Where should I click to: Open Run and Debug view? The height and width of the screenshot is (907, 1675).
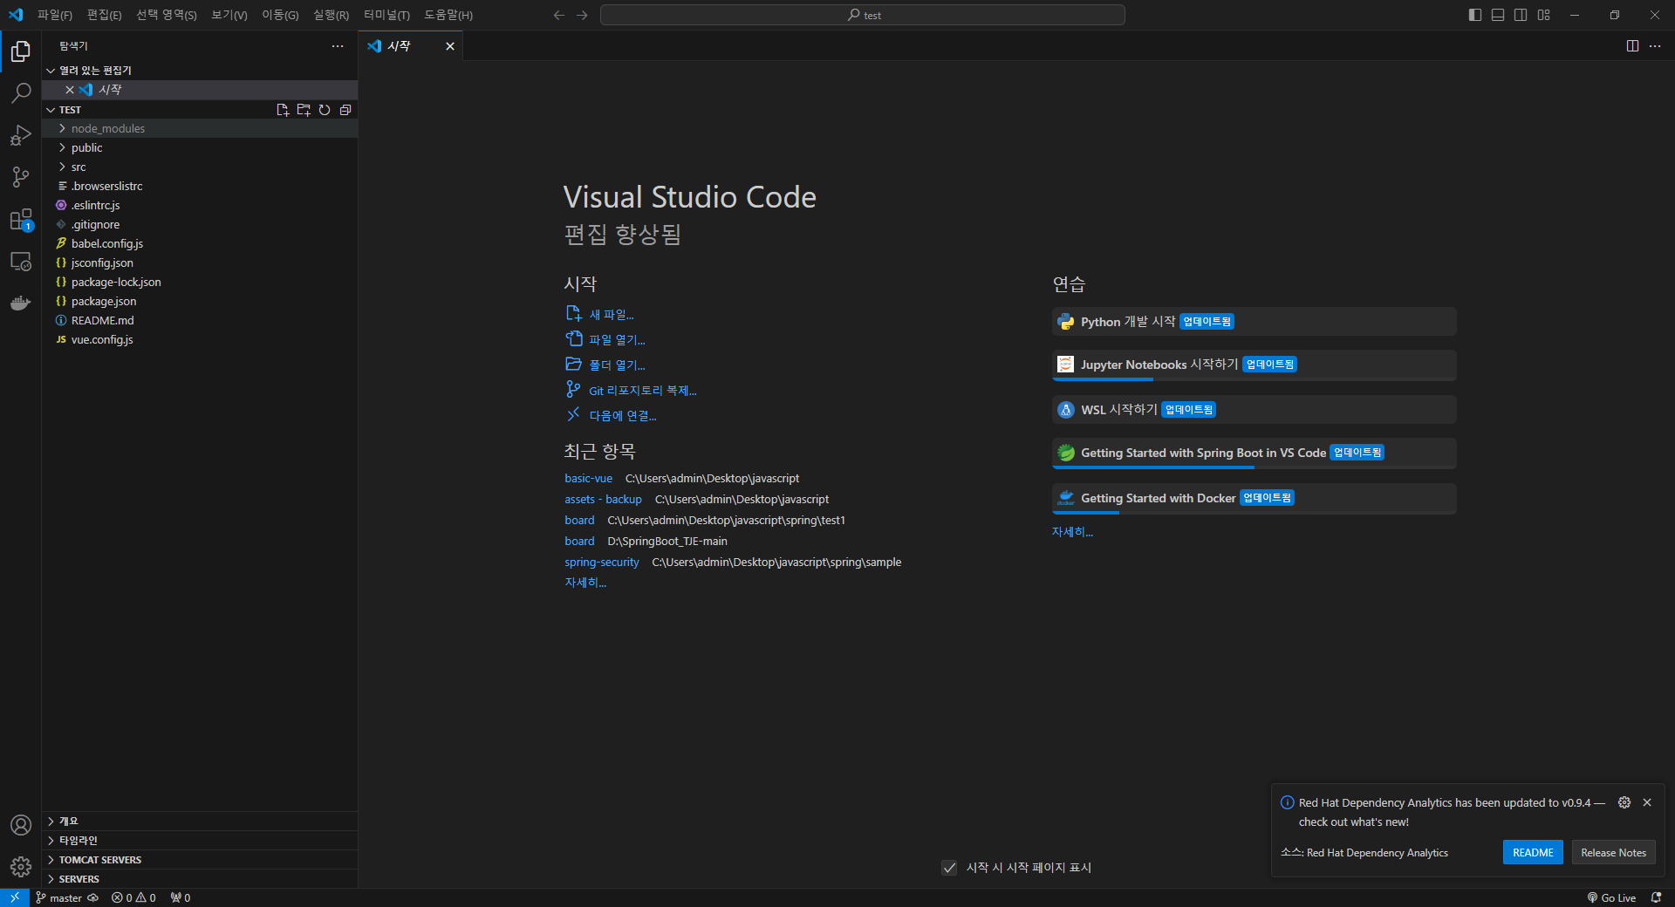[21, 135]
